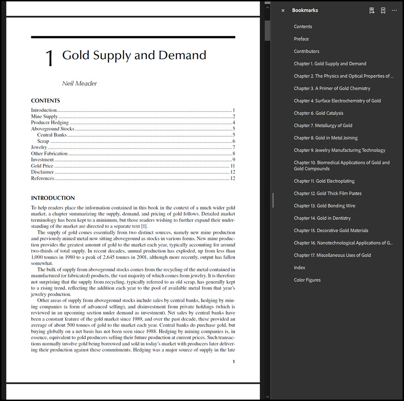
Task: Click the chapter title Gold Supply and Demand
Action: click(x=134, y=56)
